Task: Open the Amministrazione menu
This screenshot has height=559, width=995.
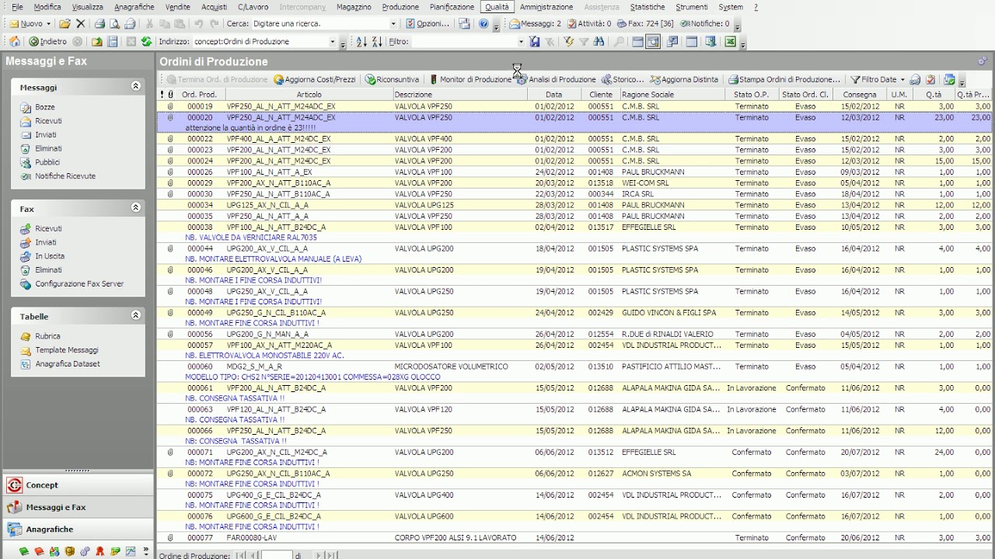Action: [546, 7]
